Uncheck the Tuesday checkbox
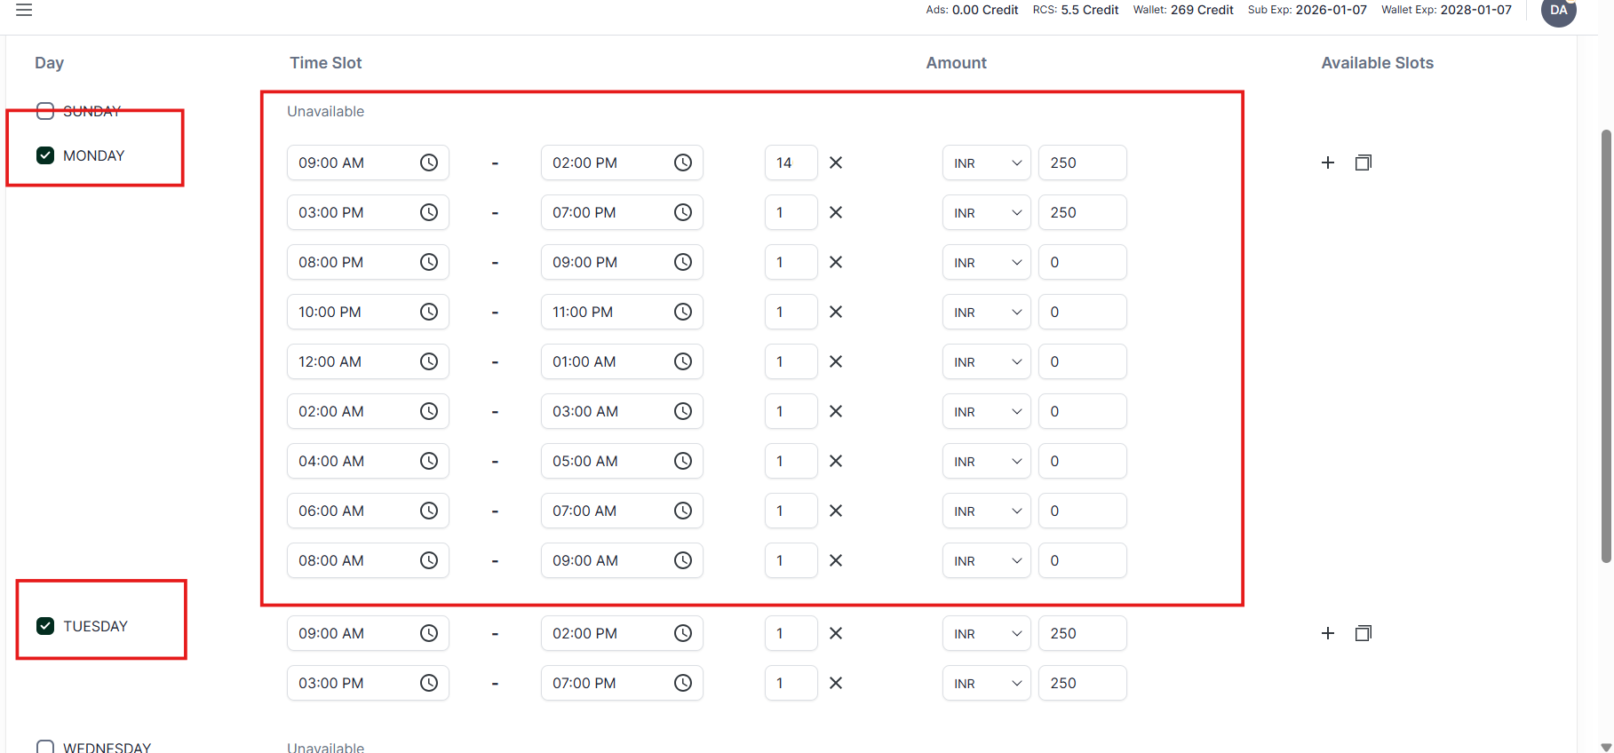 [x=45, y=626]
